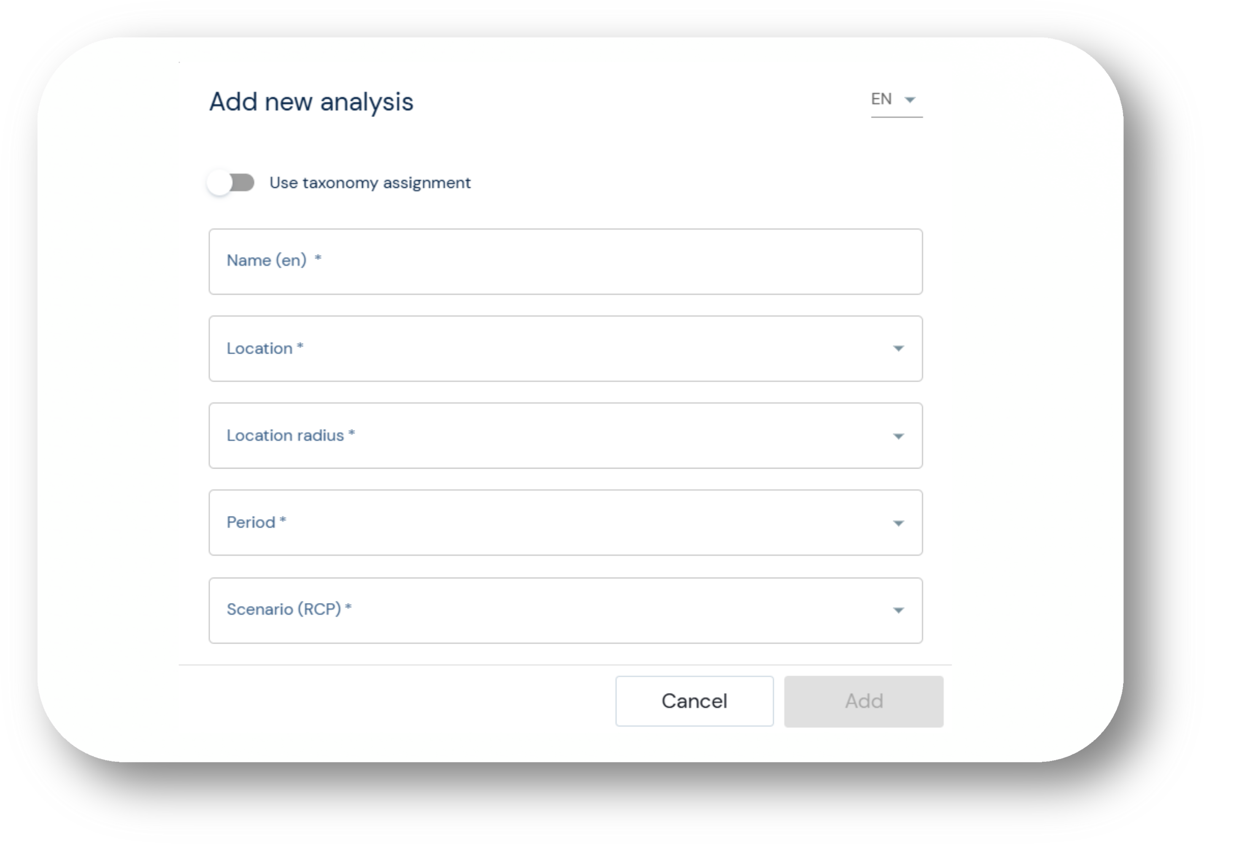Click the Scenario (RCP) caret icon
The width and height of the screenshot is (1234, 844).
coord(898,610)
